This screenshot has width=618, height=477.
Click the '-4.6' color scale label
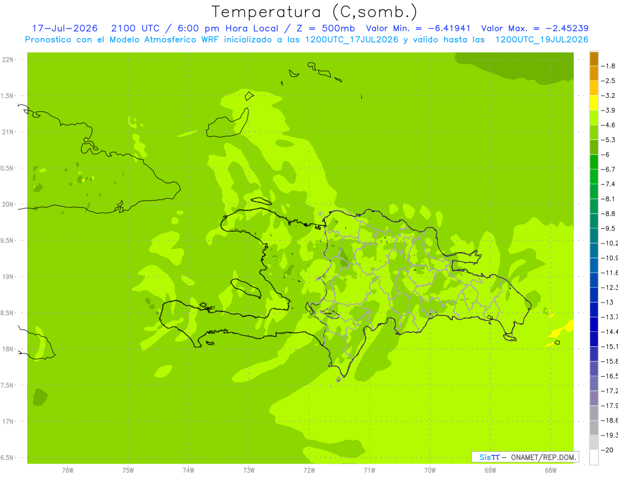click(x=609, y=125)
